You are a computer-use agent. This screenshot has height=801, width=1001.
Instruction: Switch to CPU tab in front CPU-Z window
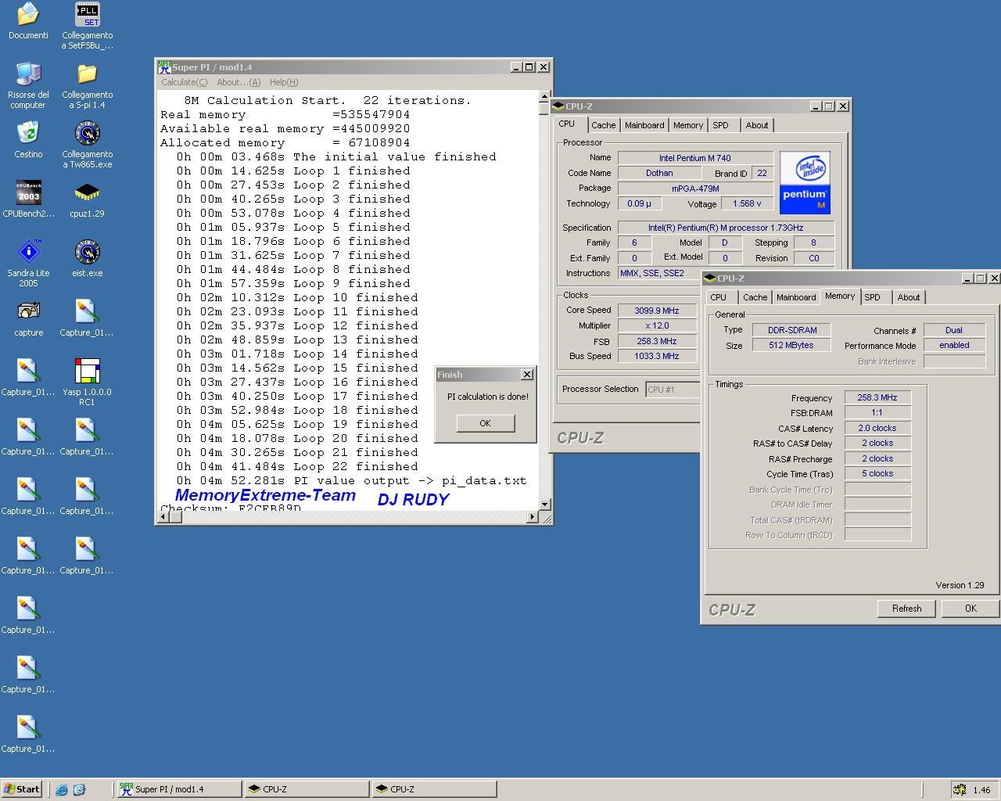coord(718,297)
